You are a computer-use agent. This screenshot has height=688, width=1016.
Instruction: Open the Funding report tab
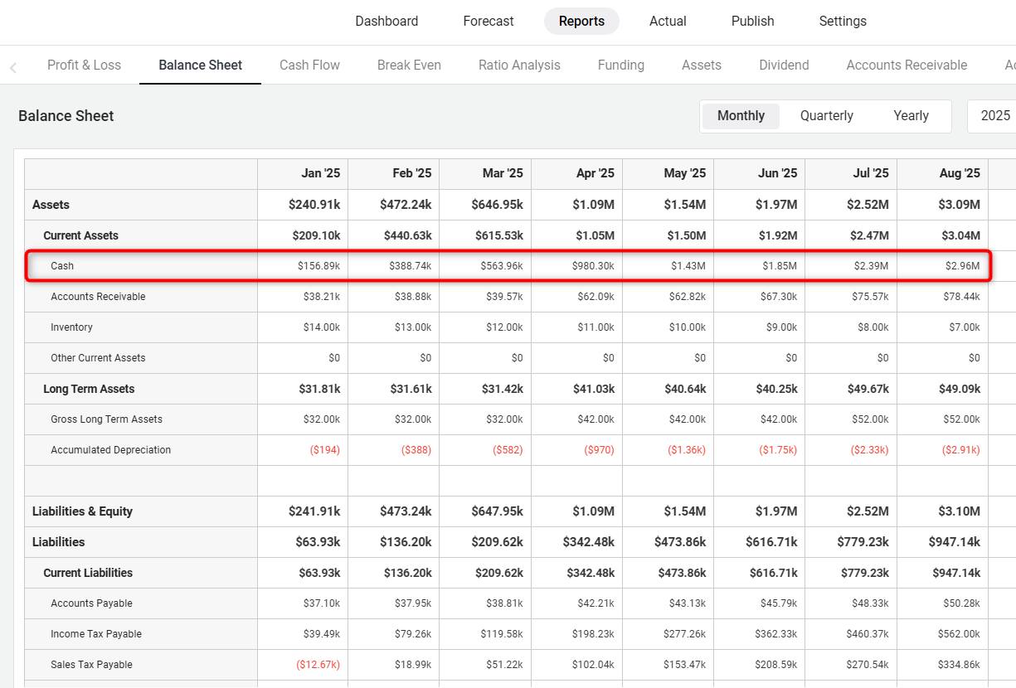(620, 65)
